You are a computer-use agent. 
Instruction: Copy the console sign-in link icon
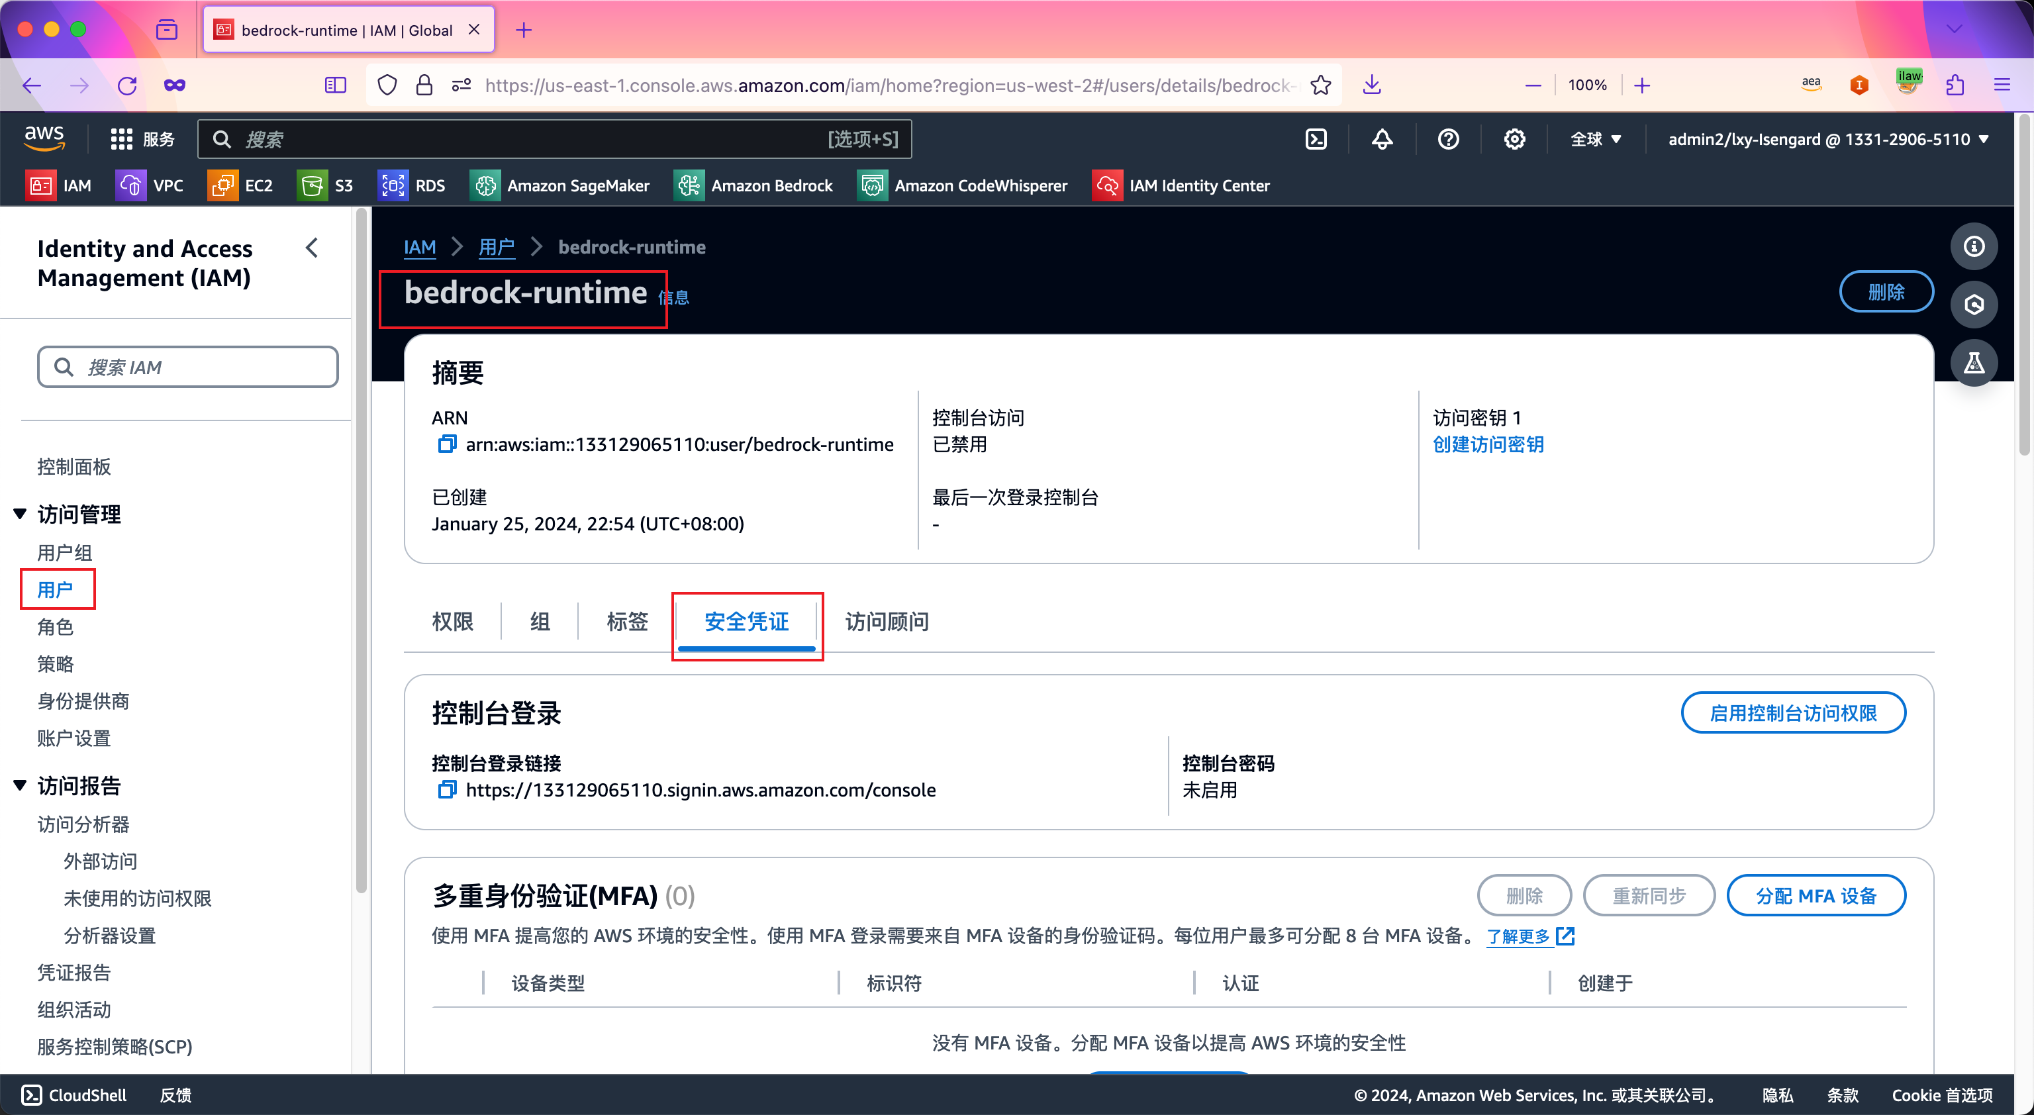coord(447,789)
